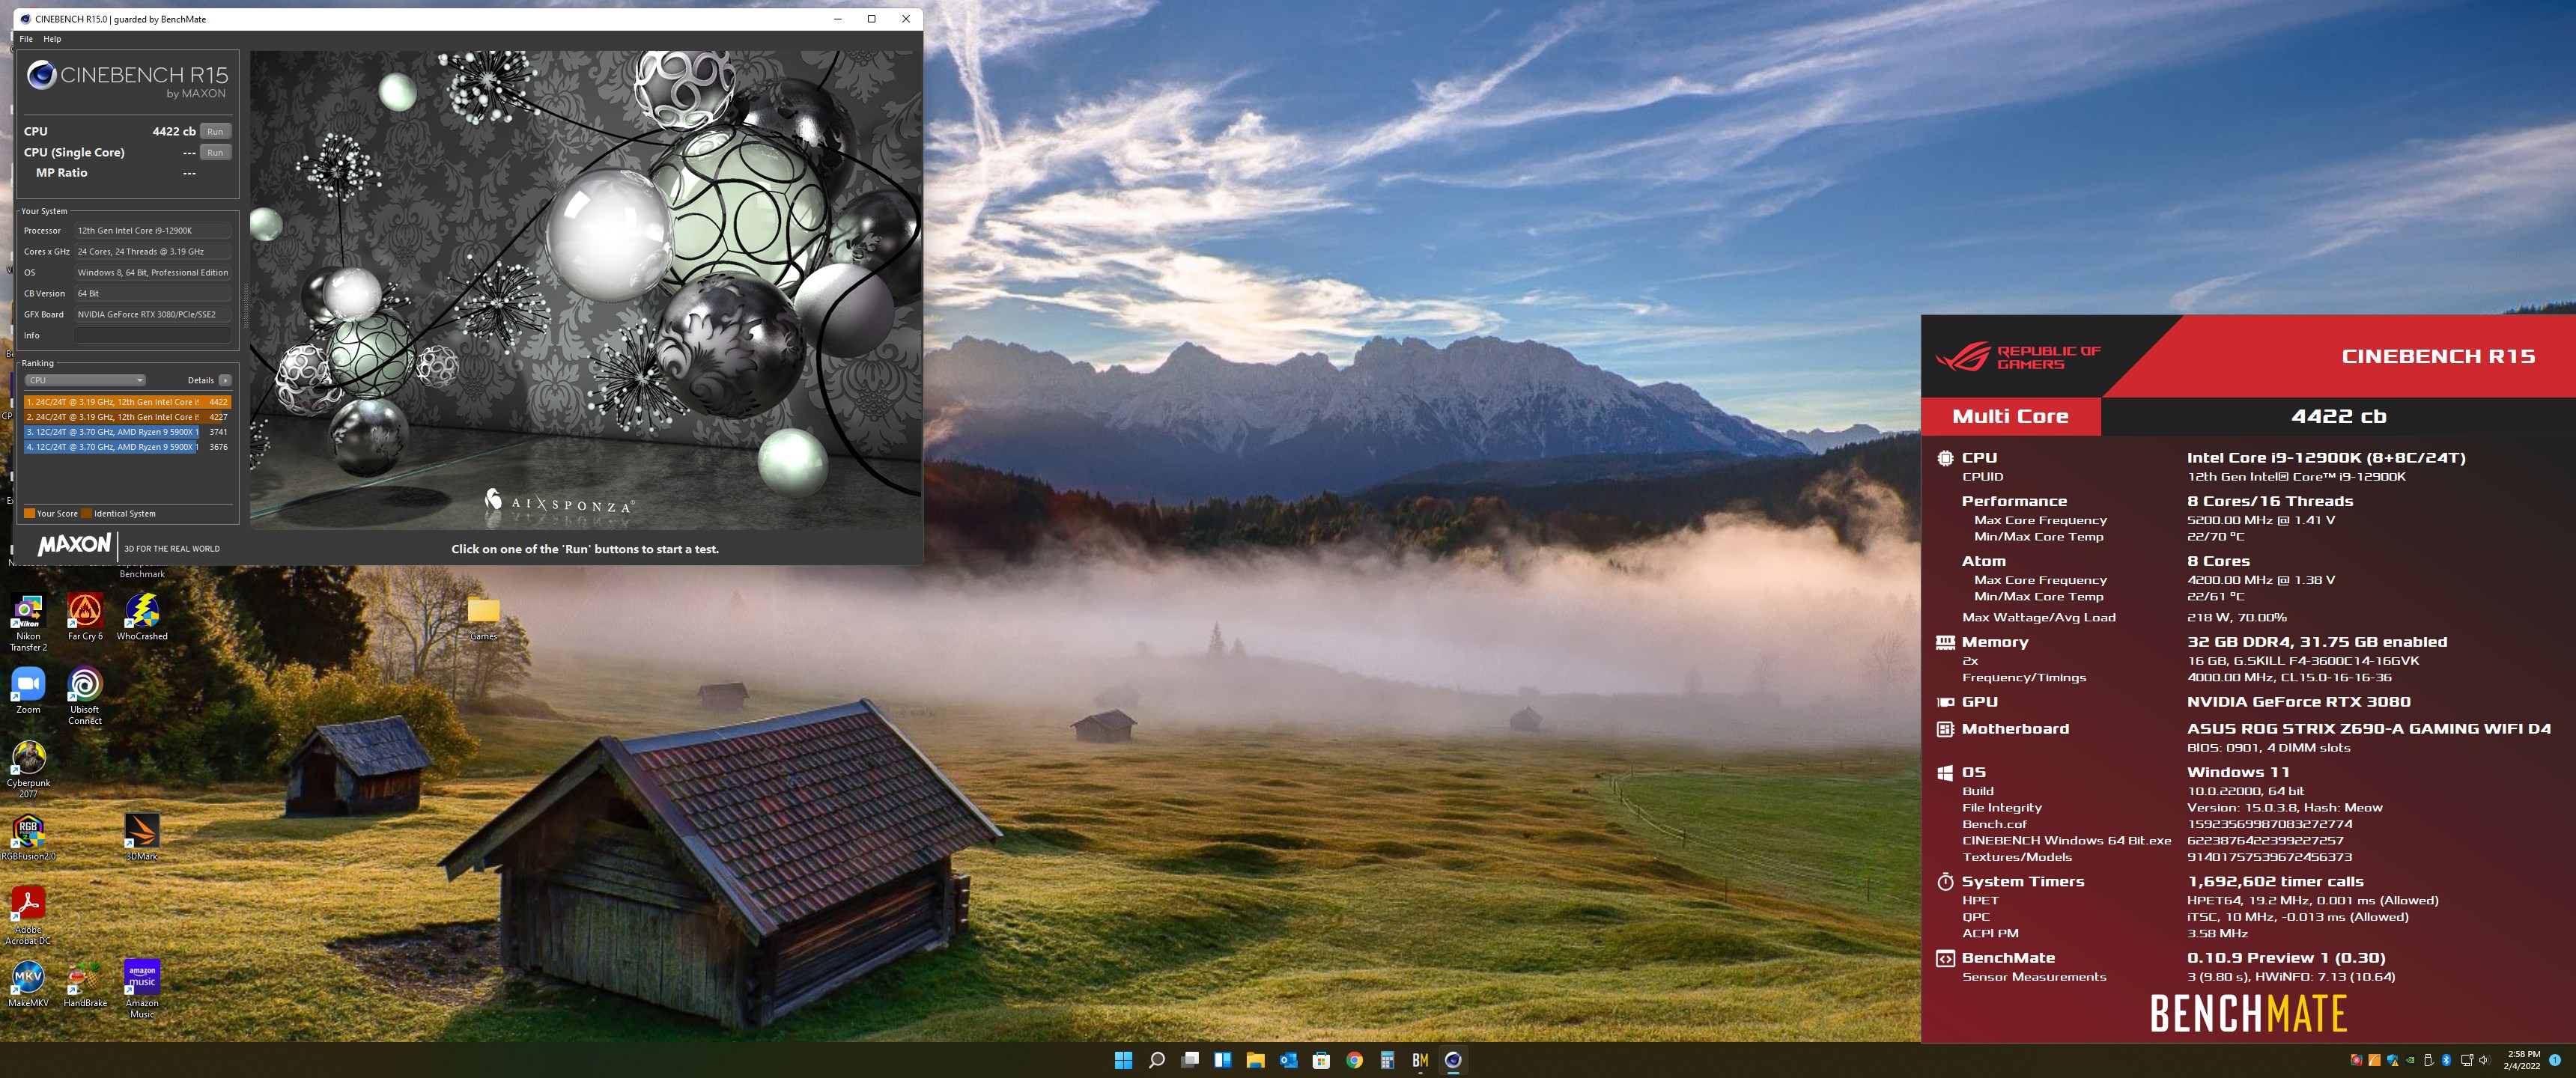
Task: Open taskbar Search
Action: point(1156,1060)
